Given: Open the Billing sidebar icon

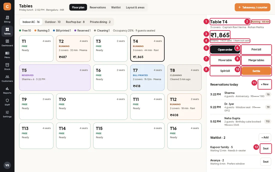Looking at the screenshot, I should (7, 19).
